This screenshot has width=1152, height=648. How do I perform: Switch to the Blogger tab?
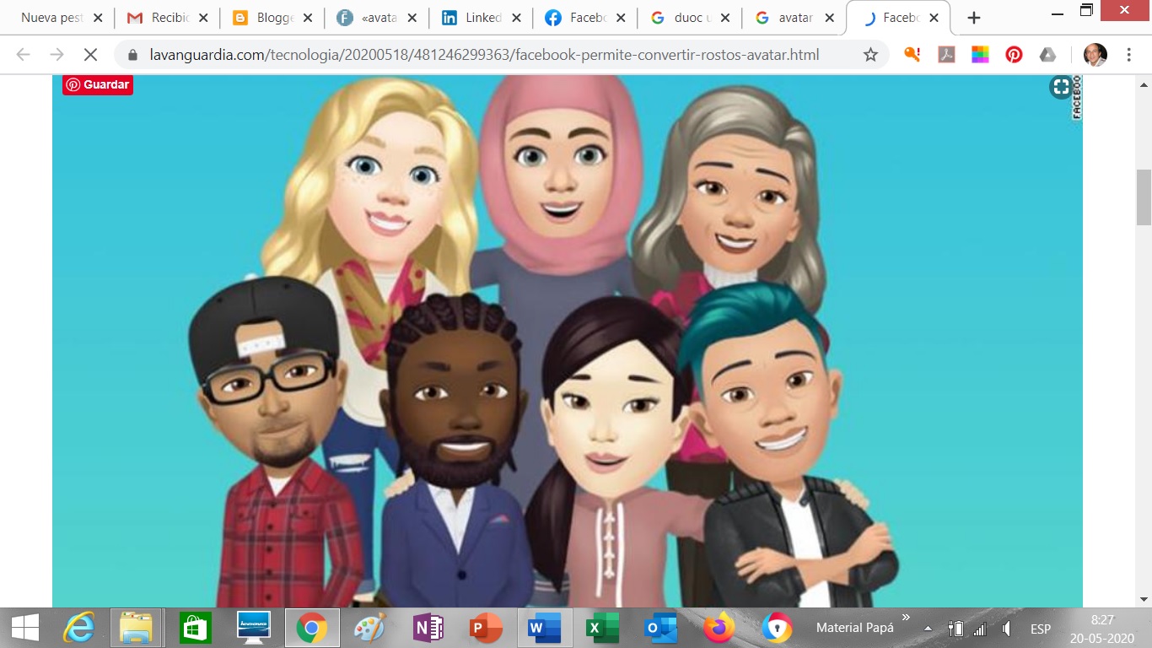[262, 18]
